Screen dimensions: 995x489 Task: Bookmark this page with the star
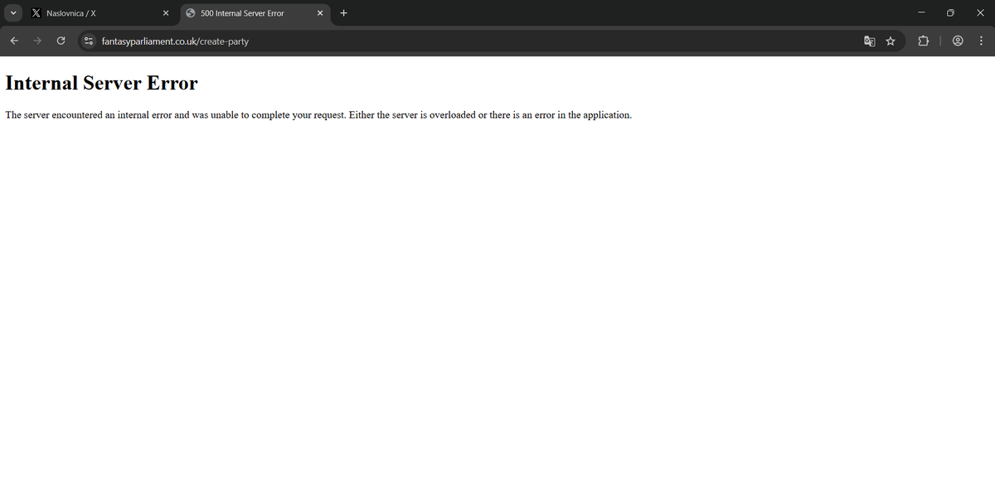click(x=891, y=41)
